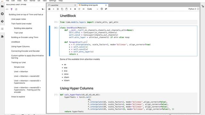Click the calc_hyperfeats code cell [7]
The image size is (205, 115).
click(x=128, y=103)
